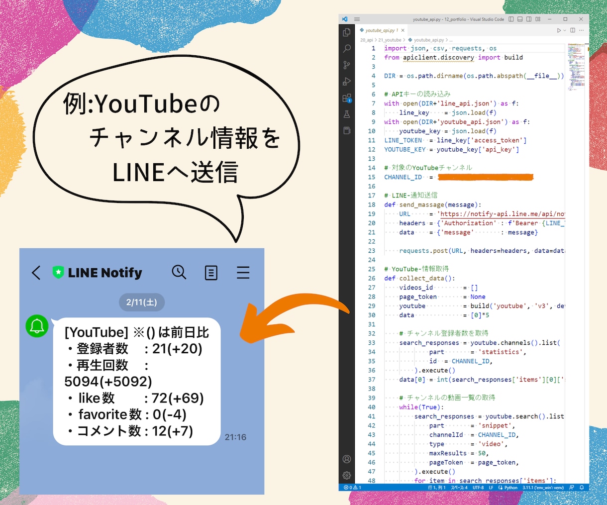
Task: Open errors and warnings in status bar
Action: coord(353,488)
